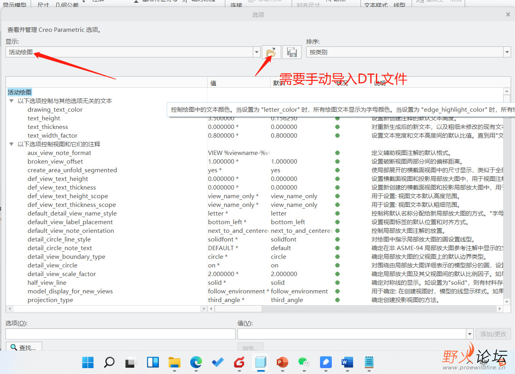This screenshot has height=374, width=515.
Task: Click the save configuration floppy disk icon
Action: (x=292, y=52)
